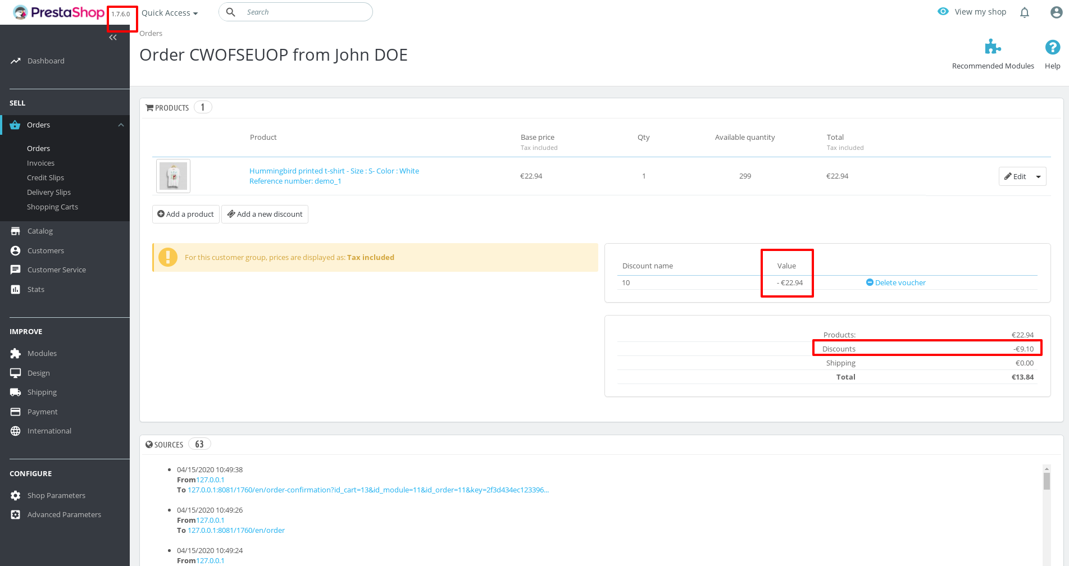The height and width of the screenshot is (566, 1069).
Task: Click the t-shirt product thumbnail
Action: pos(173,176)
